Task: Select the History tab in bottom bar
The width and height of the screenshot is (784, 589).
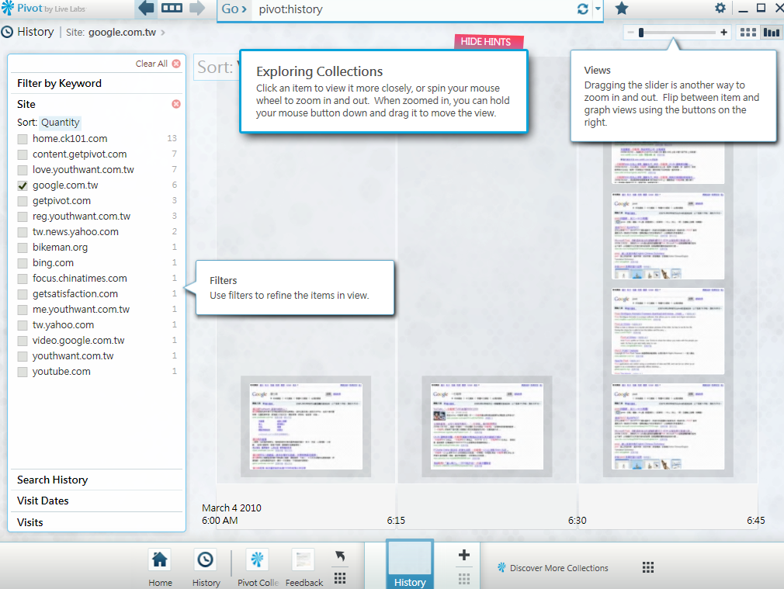Action: [x=410, y=564]
